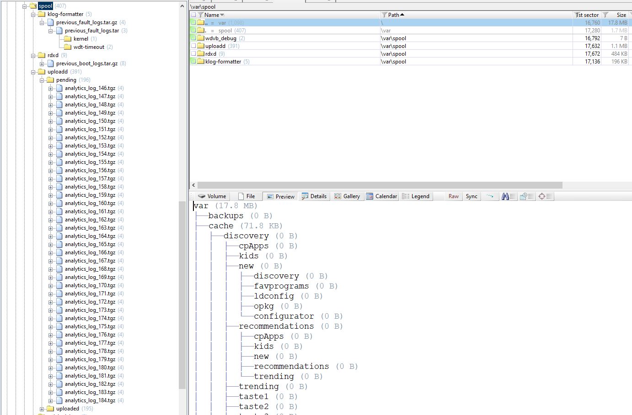This screenshot has width=632, height=415.
Task: Toggle the select-all checkbox in Name header
Action: (193, 15)
